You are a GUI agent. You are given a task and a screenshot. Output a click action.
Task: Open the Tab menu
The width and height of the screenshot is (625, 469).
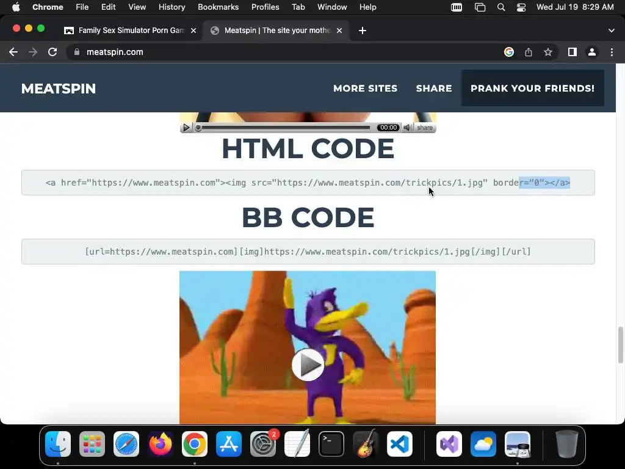[x=298, y=7]
